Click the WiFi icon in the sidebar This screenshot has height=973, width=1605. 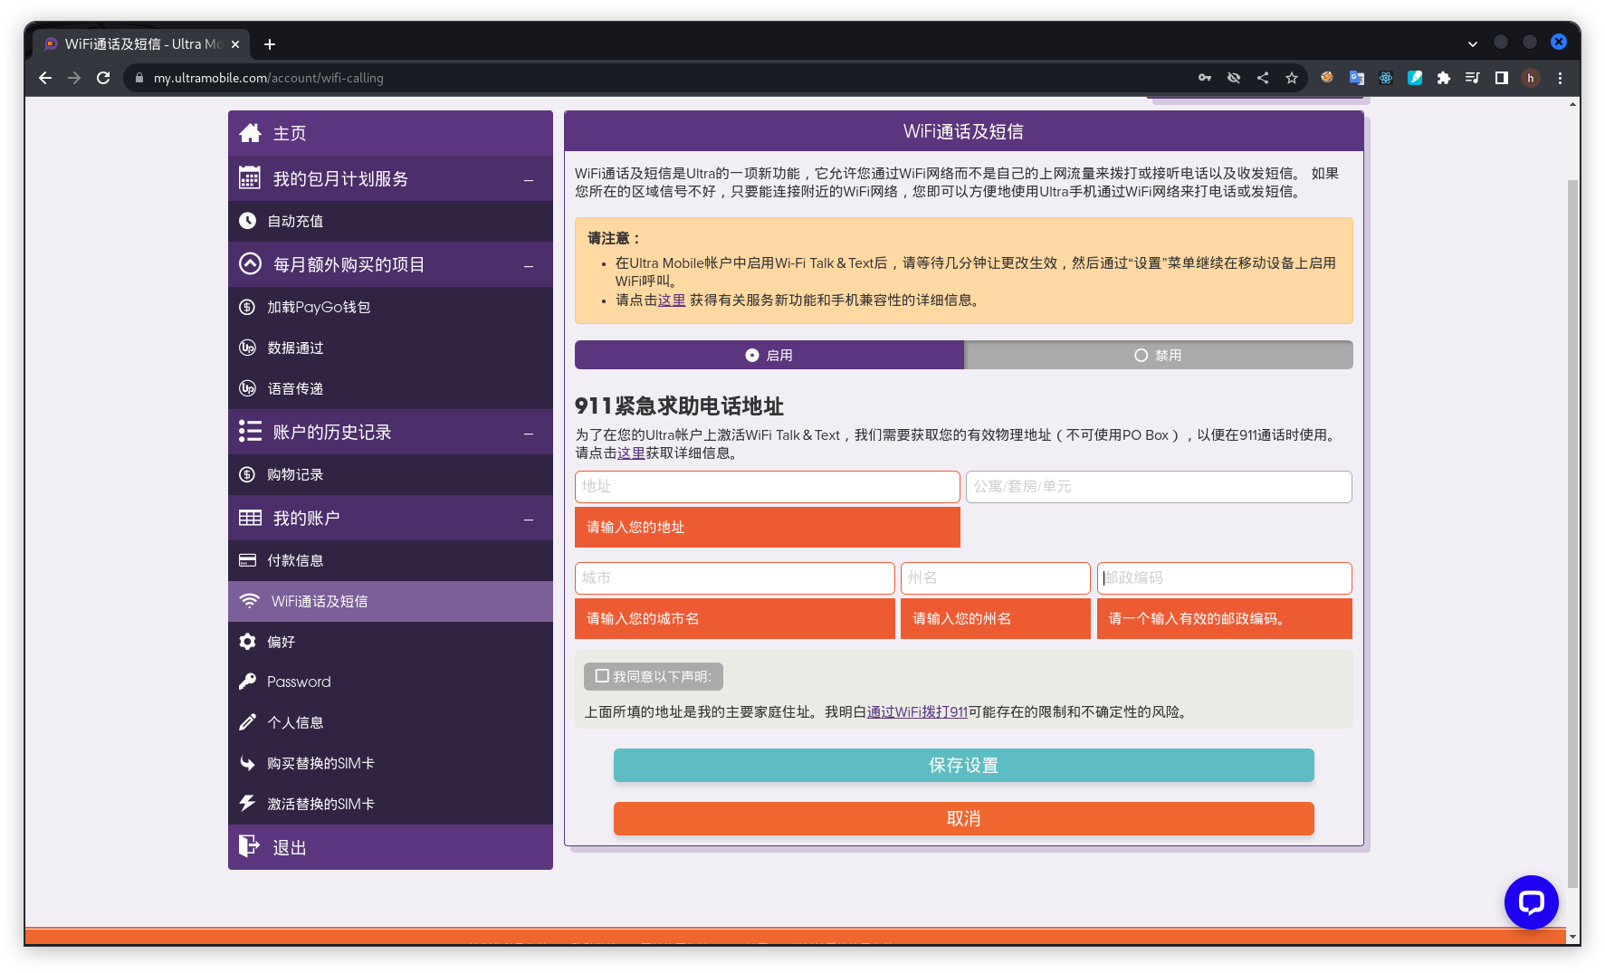coord(249,601)
